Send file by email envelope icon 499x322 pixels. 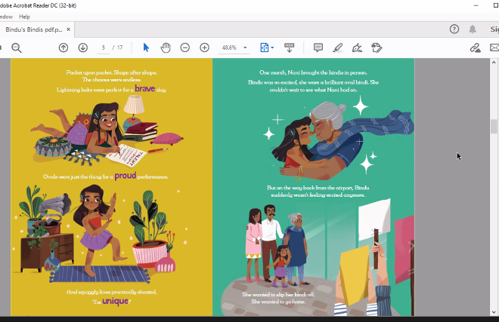494,48
